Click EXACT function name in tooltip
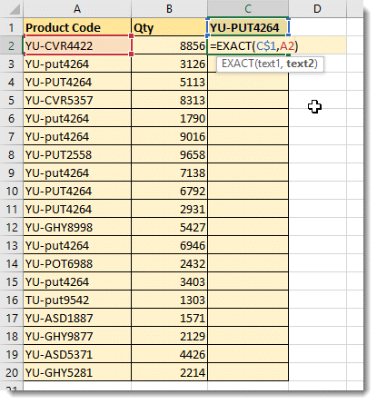Image resolution: width=377 pixels, height=404 pixels. (x=237, y=64)
